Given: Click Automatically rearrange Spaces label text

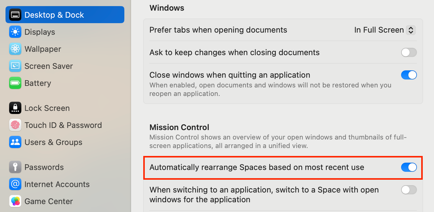Looking at the screenshot, I should tap(257, 167).
